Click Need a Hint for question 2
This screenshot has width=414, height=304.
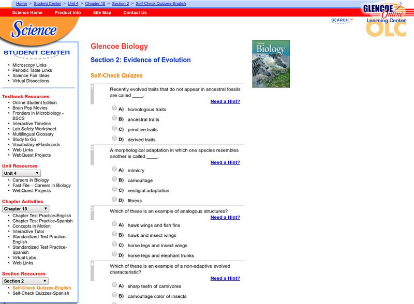click(x=225, y=162)
